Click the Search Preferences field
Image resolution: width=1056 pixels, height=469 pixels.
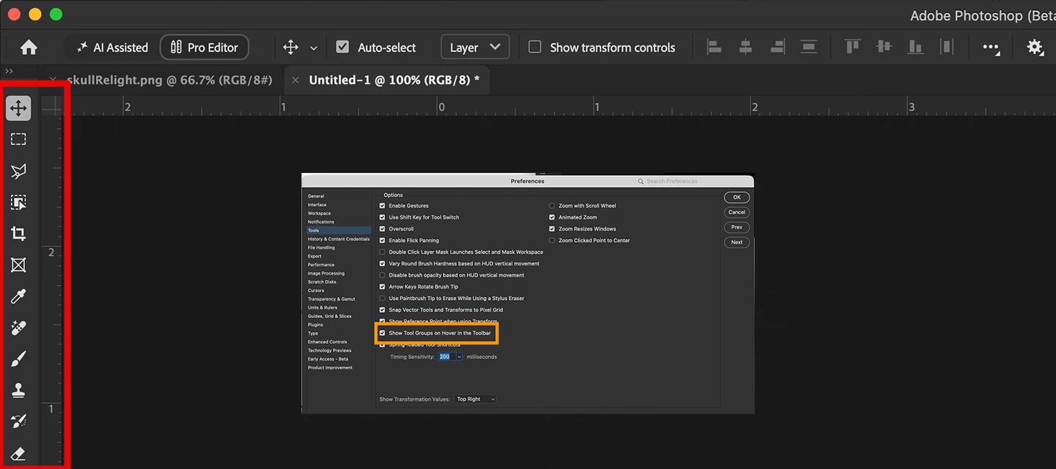(693, 181)
